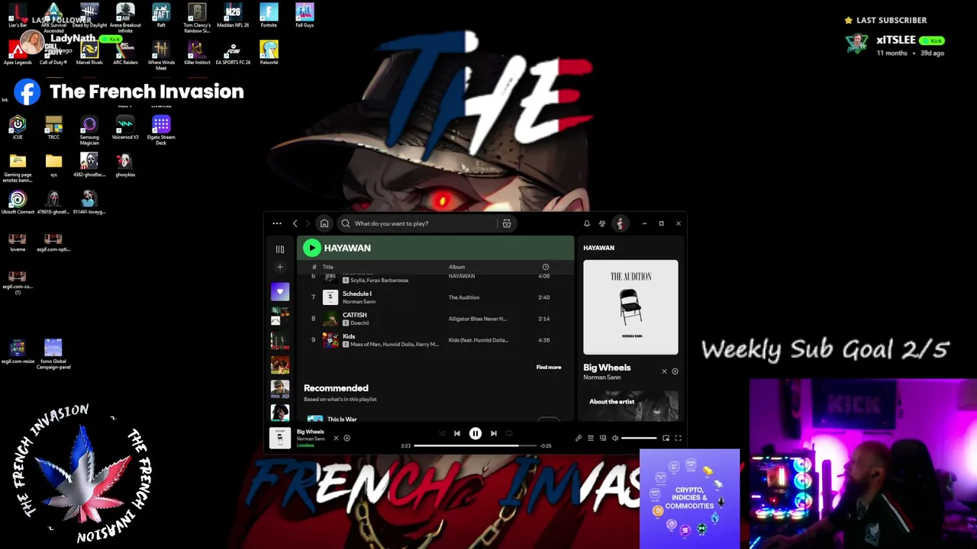Create a new playlist with the plus icon

click(x=280, y=267)
